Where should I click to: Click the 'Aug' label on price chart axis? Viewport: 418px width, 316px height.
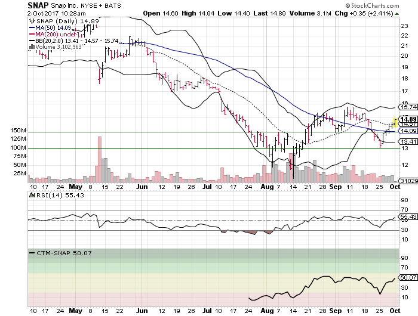click(267, 187)
